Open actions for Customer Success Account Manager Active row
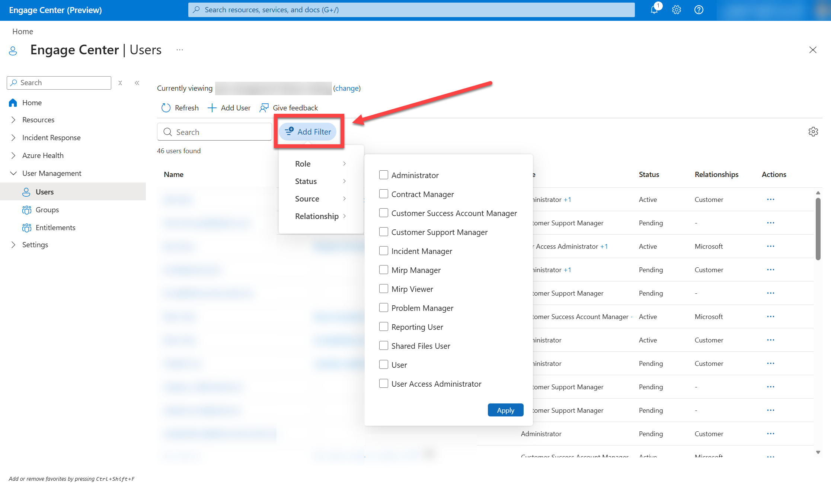831x483 pixels. point(771,316)
